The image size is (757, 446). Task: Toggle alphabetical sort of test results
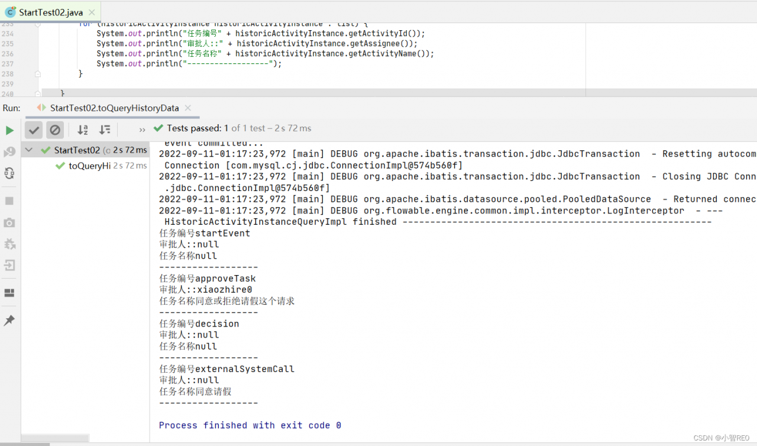pos(83,130)
